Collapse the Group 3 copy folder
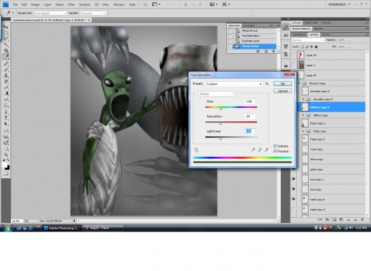 coord(299,83)
